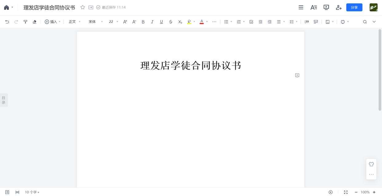
Task: Click the home icon
Action: pos(6,7)
